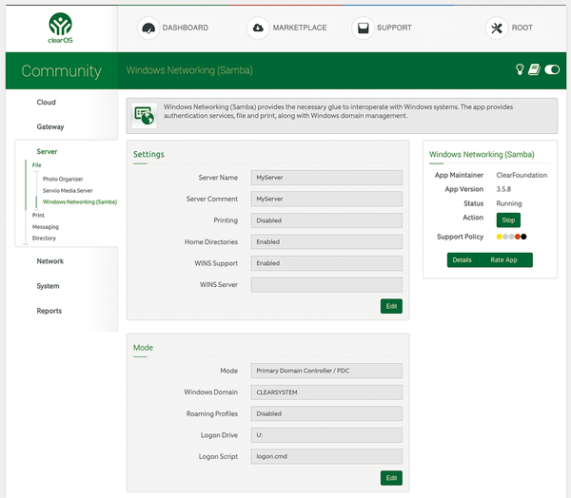Image resolution: width=571 pixels, height=498 pixels.
Task: Expand the Gateway sidebar category
Action: pyautogui.click(x=50, y=126)
